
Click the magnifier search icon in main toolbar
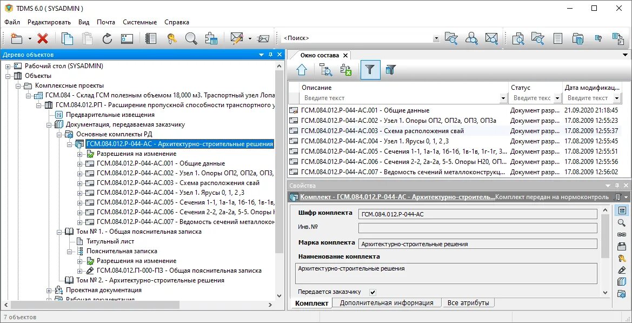pyautogui.click(x=191, y=38)
